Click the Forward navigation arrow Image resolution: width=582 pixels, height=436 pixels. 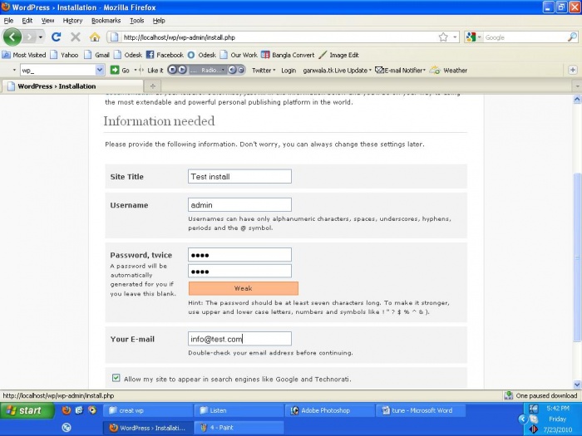pyautogui.click(x=29, y=37)
